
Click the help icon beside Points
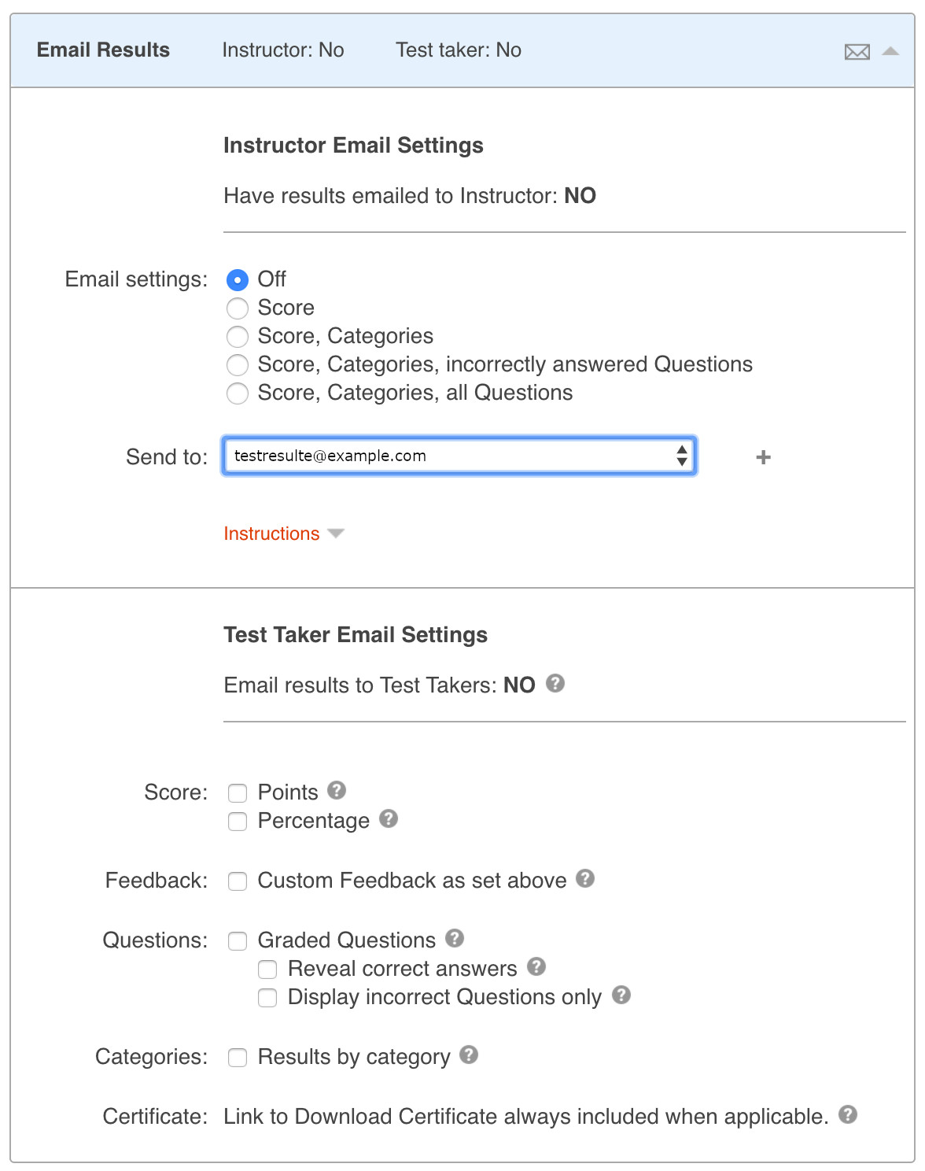[x=337, y=790]
